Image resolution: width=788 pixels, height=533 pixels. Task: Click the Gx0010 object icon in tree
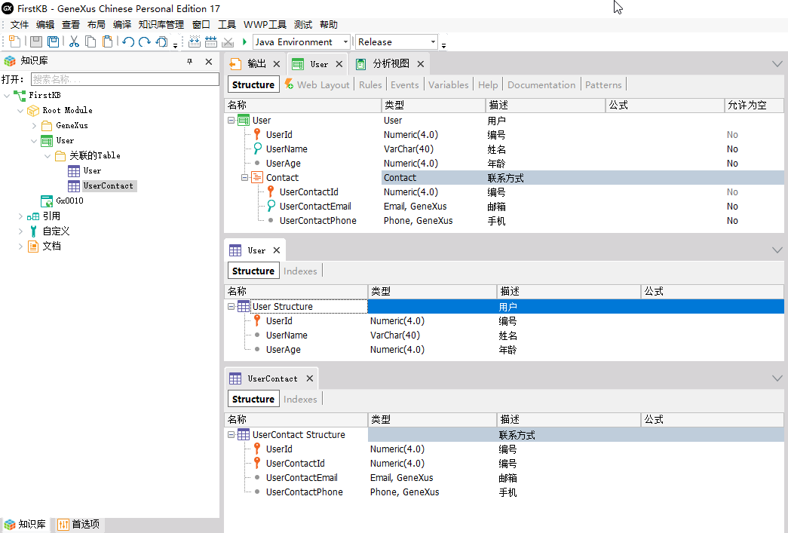tap(47, 201)
